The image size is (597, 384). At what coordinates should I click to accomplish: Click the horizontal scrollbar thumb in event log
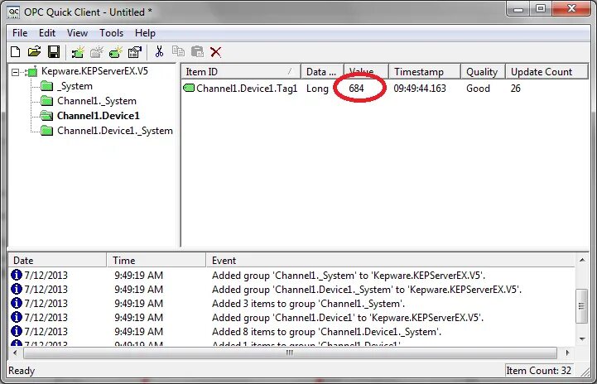(x=290, y=353)
